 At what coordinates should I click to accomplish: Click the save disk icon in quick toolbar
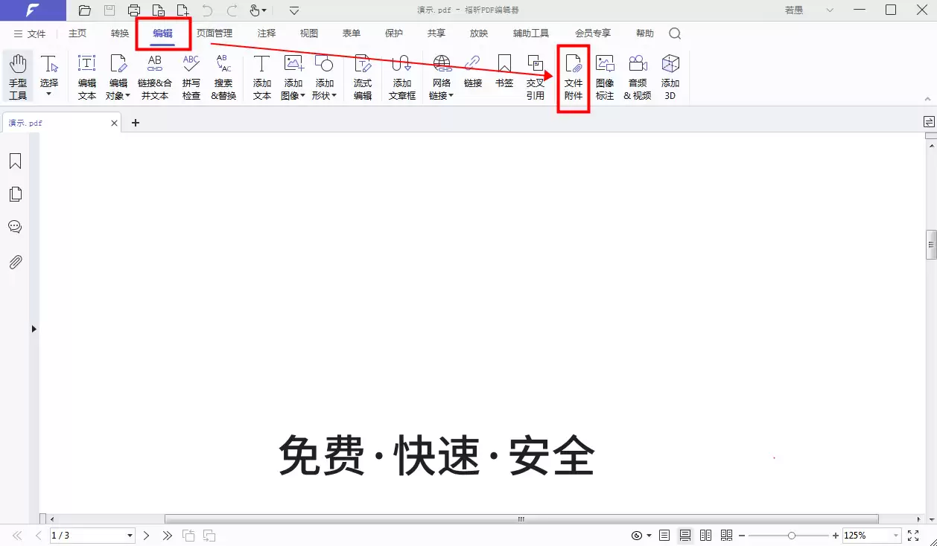tap(109, 10)
